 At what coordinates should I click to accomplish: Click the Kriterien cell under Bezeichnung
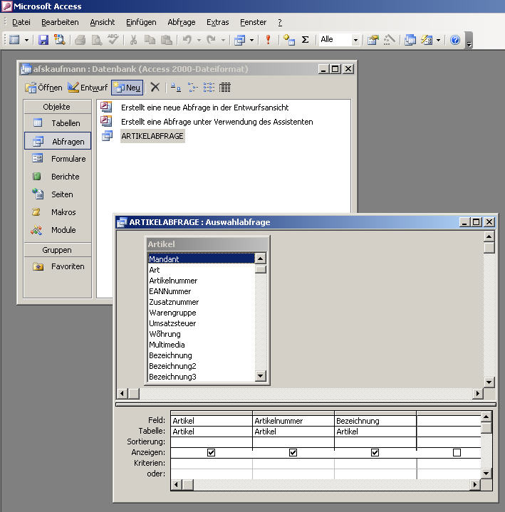375,463
